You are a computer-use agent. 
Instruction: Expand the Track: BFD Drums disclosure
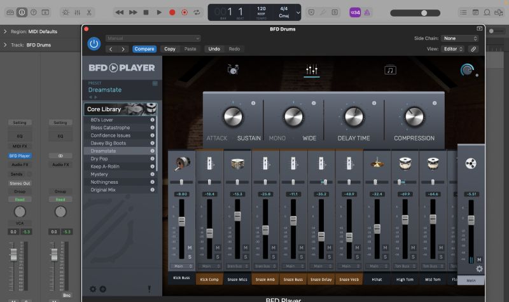coord(5,45)
